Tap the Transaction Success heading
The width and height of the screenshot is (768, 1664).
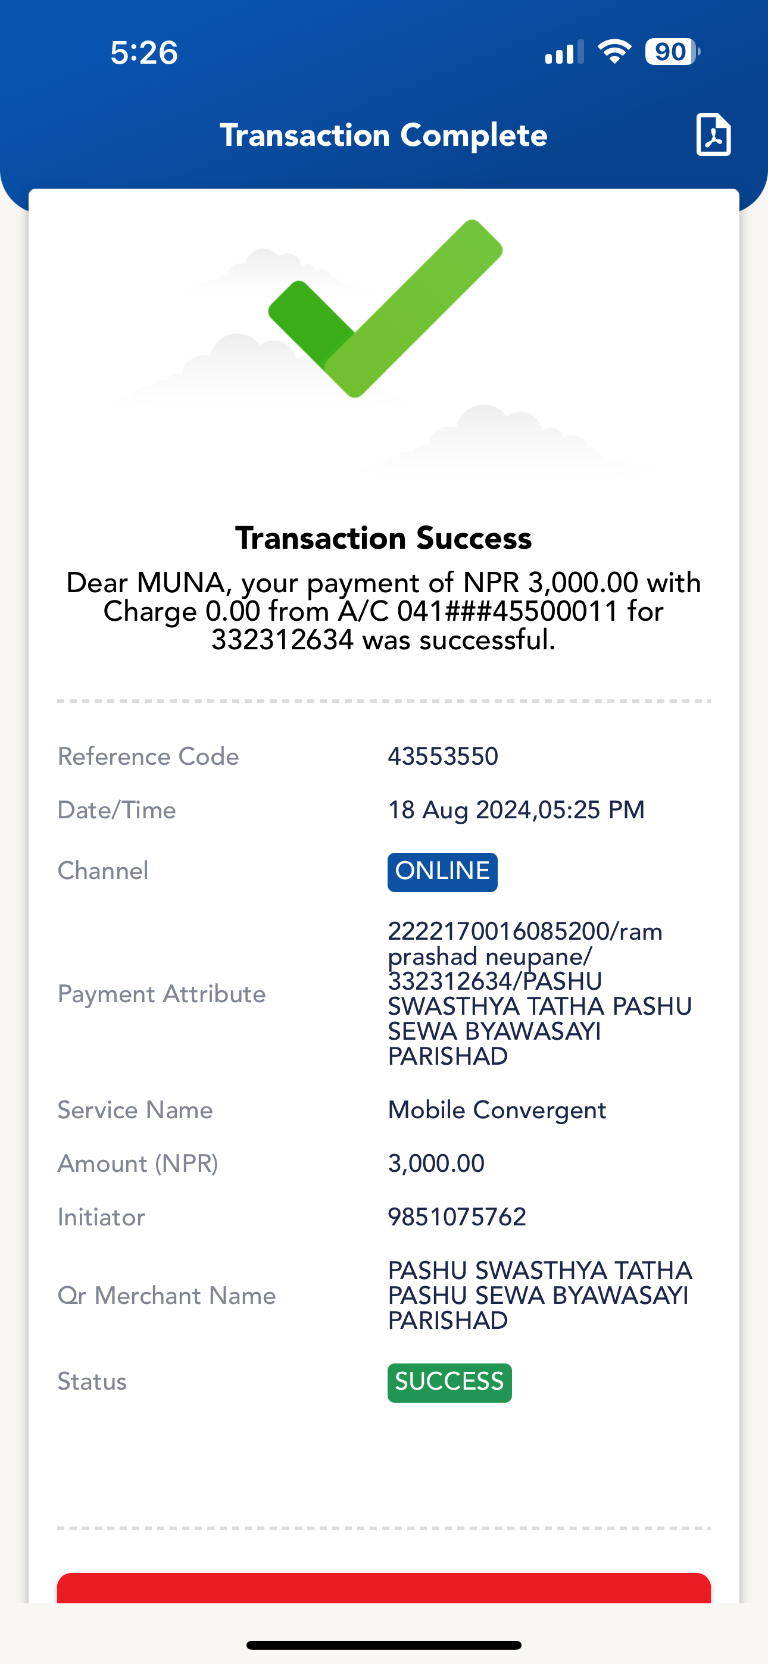(x=383, y=537)
